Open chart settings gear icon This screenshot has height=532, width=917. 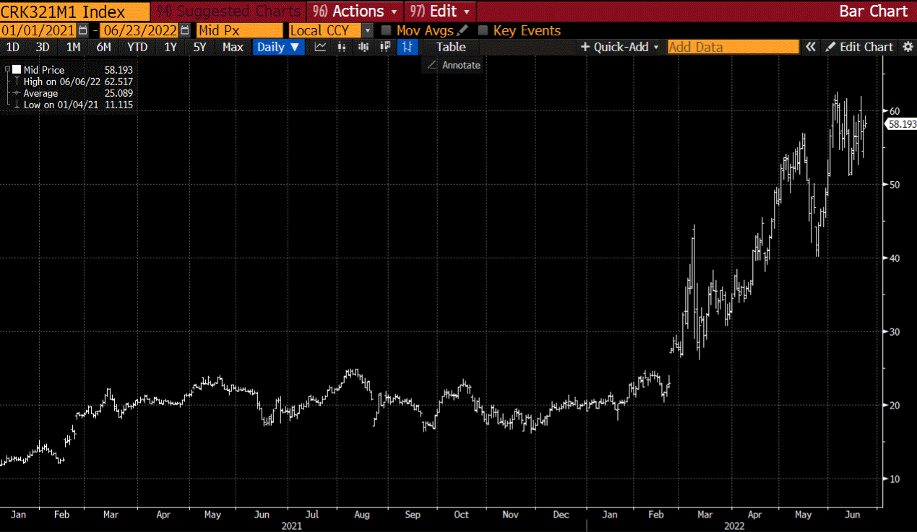(908, 47)
